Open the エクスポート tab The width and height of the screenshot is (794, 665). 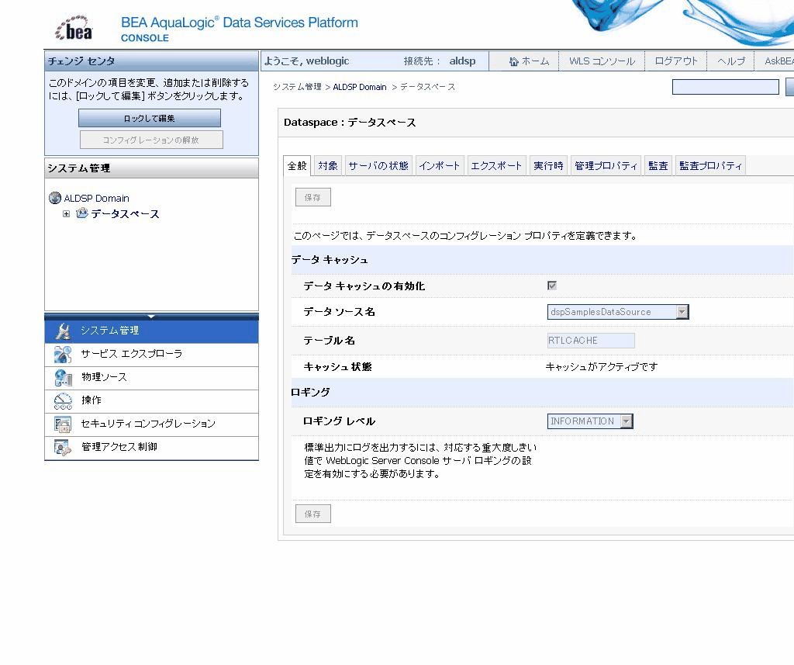[x=496, y=166]
